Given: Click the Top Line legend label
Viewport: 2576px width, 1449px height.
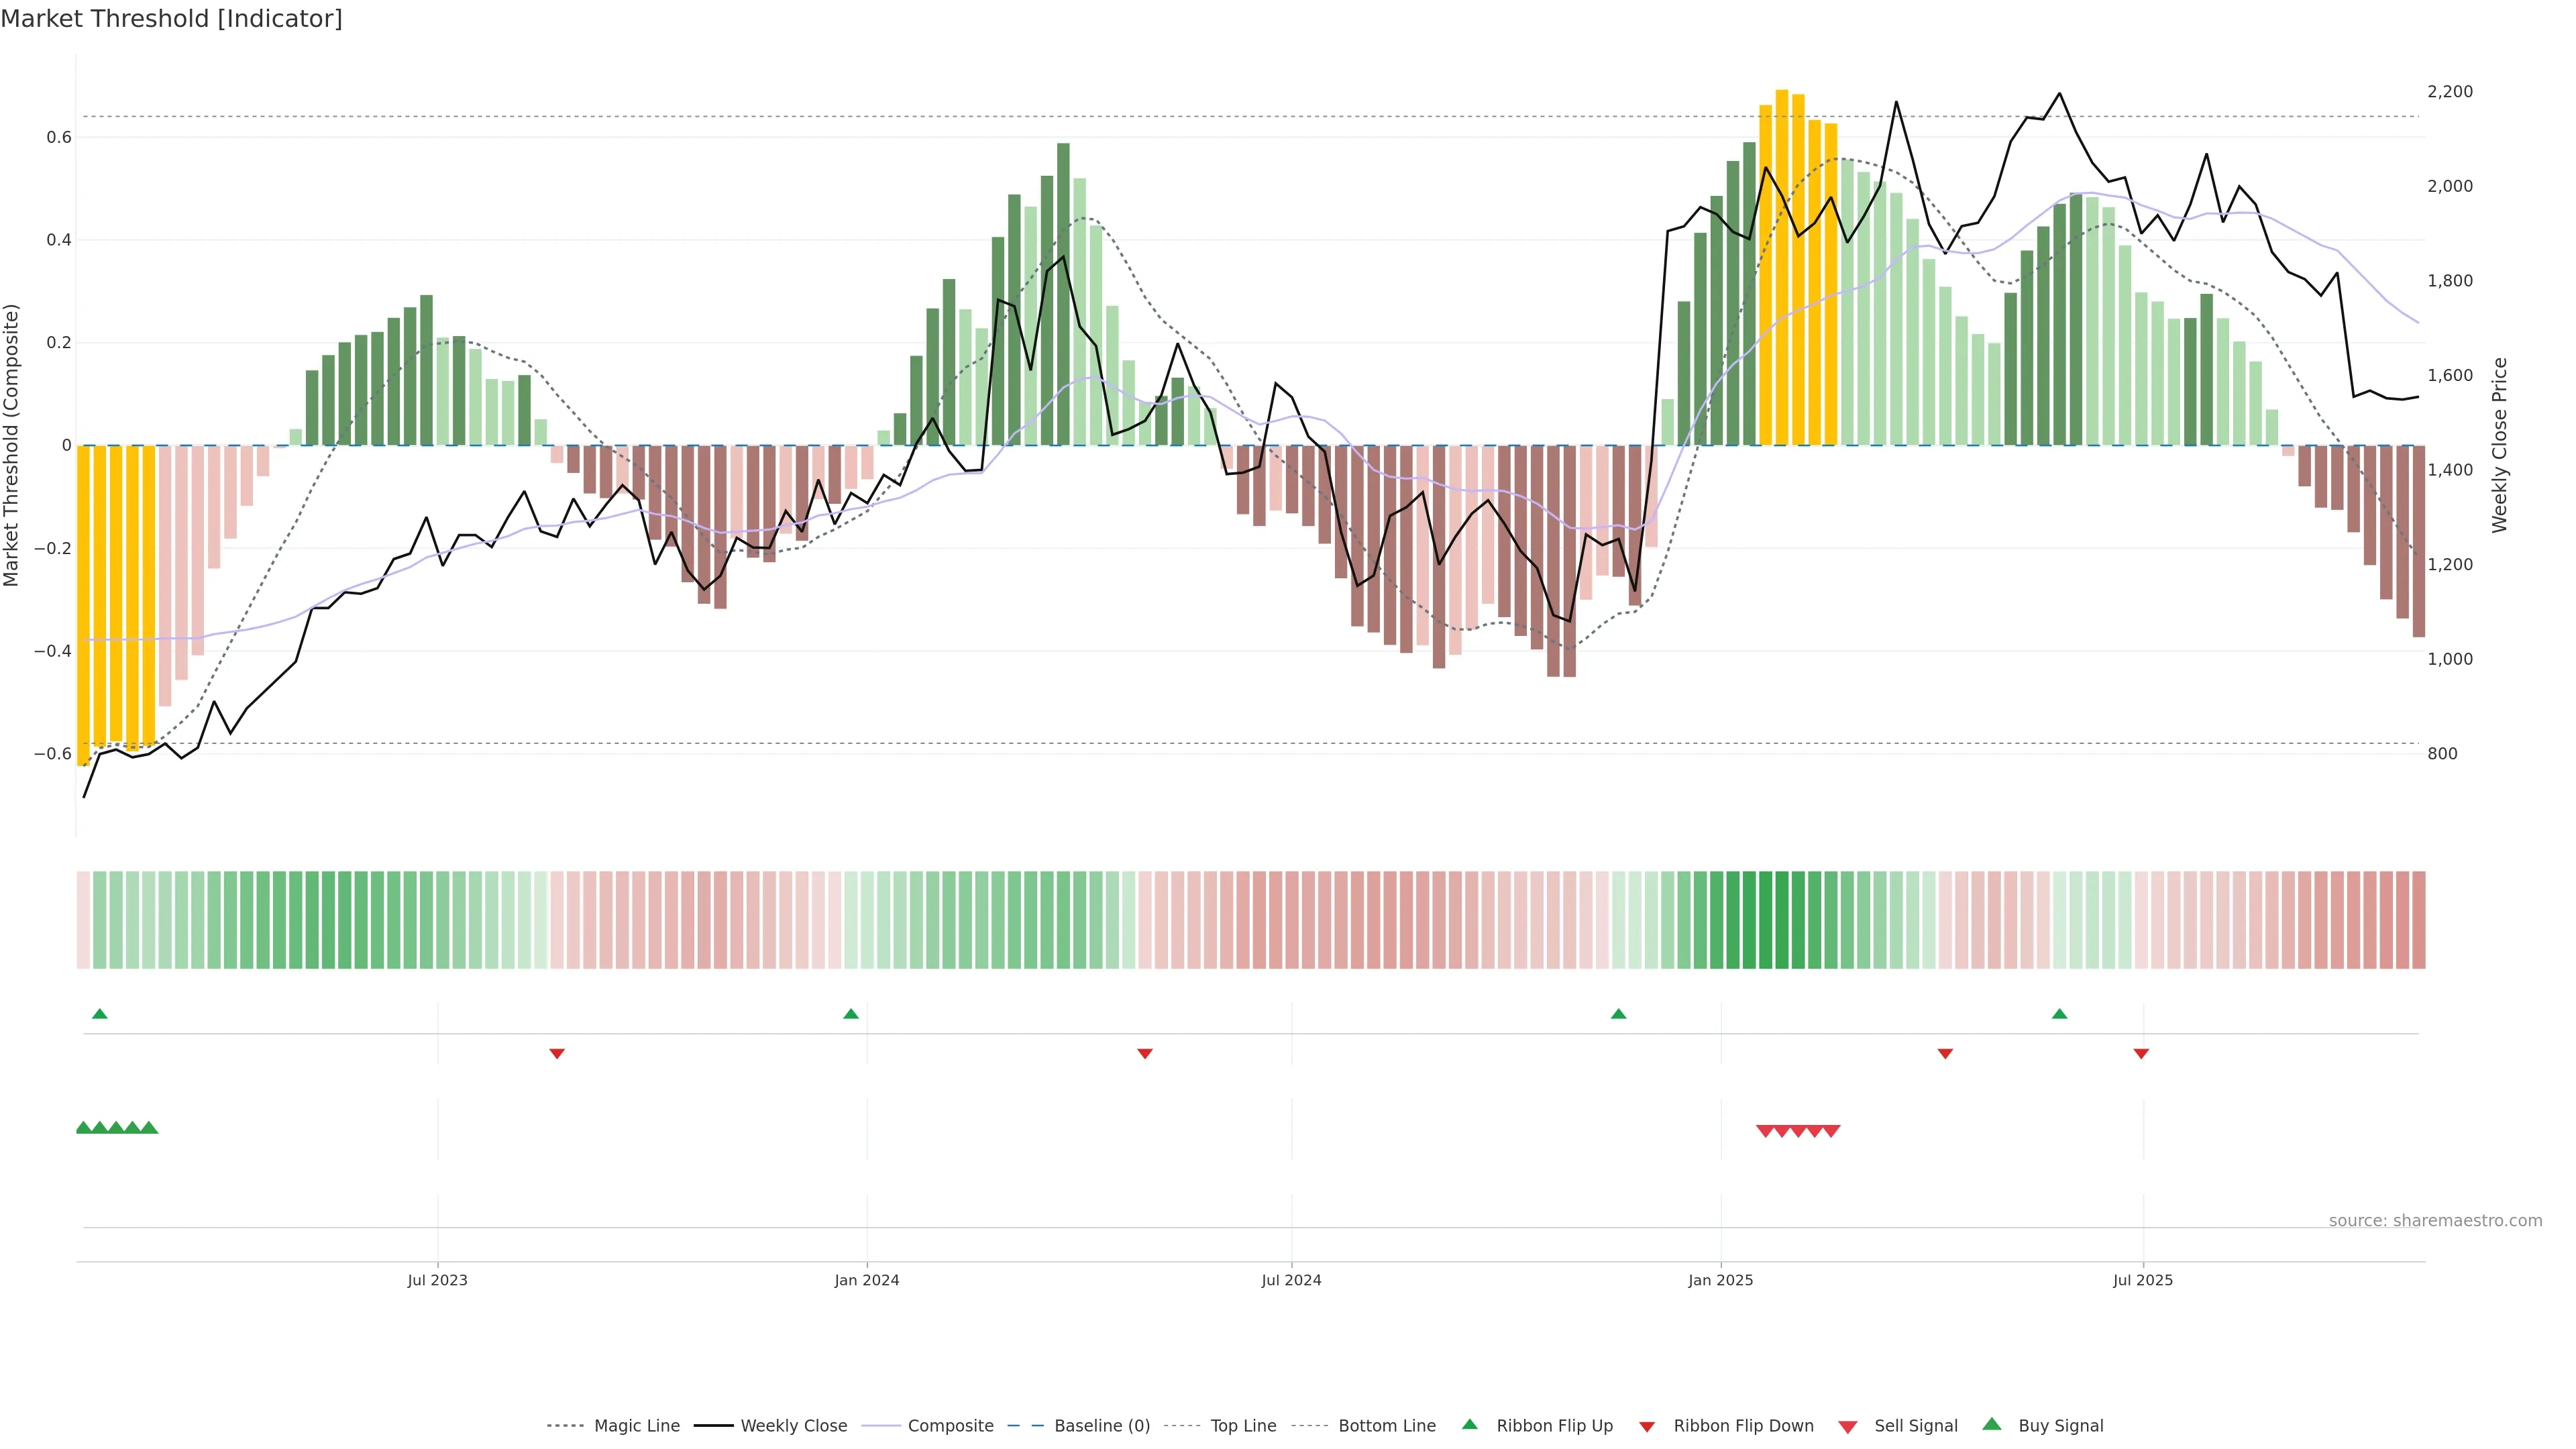Looking at the screenshot, I should point(1243,1426).
